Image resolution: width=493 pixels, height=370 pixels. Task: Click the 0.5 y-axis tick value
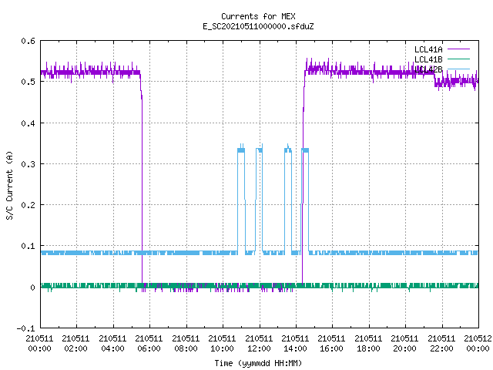[28, 82]
